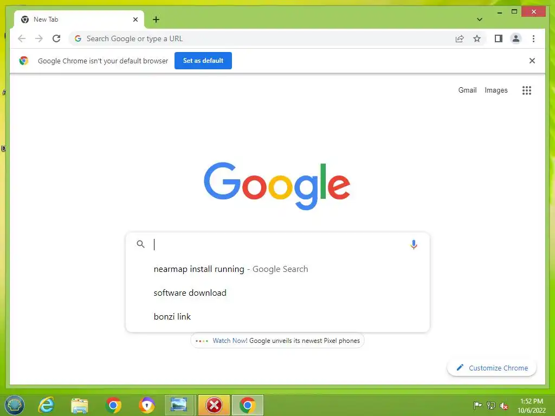Open the Windows Start orb

[x=15, y=405]
